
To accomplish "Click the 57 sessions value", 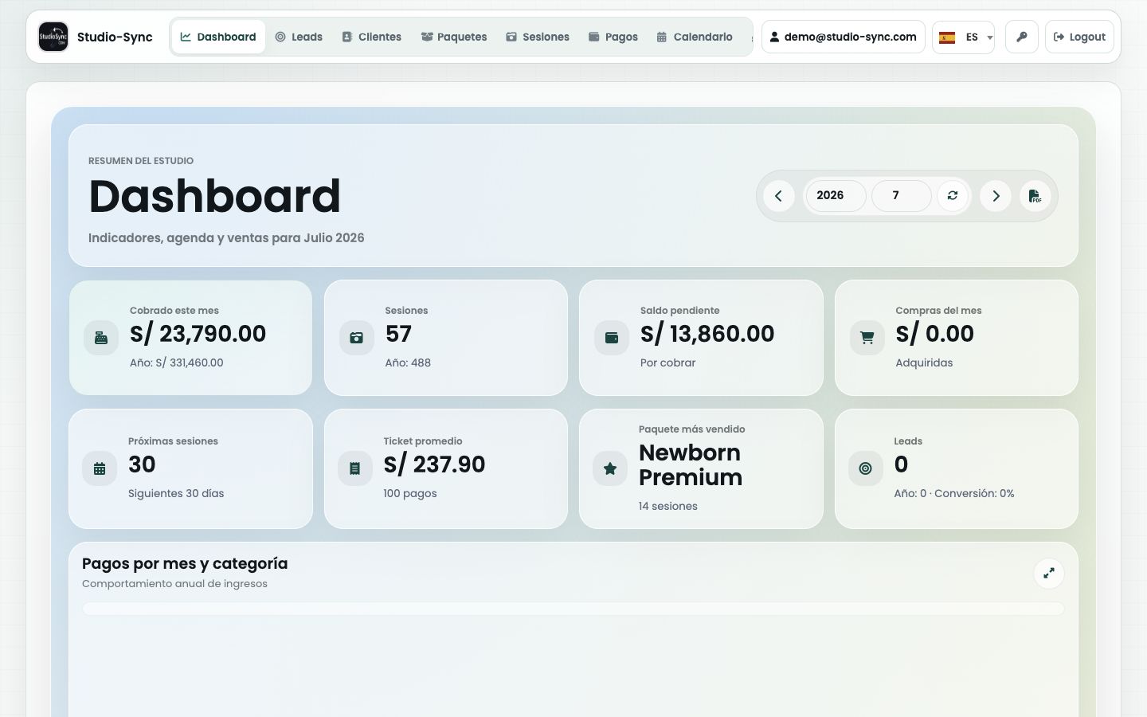I will 398,334.
